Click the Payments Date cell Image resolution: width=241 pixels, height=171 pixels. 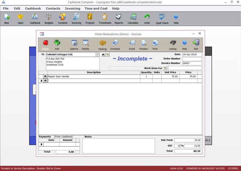click(51, 144)
